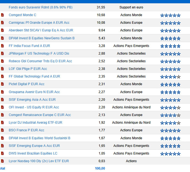
Task: Select 'Actions' category of Lyxor Nasdaq-100 row
Action: [x=131, y=161]
